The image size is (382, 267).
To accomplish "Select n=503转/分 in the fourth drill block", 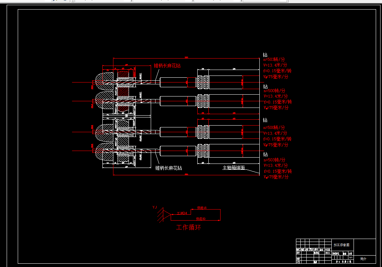I will tap(274, 160).
